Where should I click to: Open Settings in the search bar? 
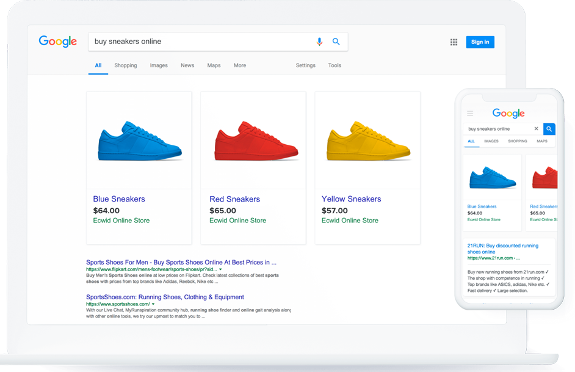click(x=305, y=65)
